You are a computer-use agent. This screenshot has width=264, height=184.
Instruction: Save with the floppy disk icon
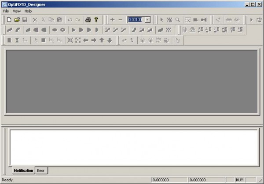25,20
